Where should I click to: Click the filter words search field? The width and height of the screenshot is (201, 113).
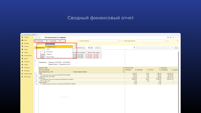[x=154, y=48]
